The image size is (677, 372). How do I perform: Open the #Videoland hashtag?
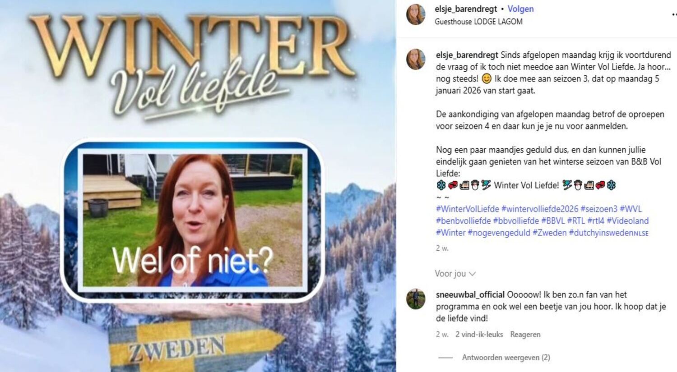coord(627,221)
